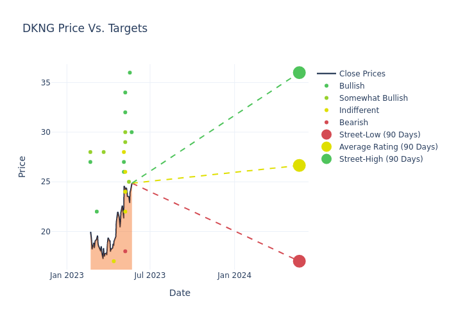449x321 pixels.
Task: Click the chart title DKNG Price Vs. Targets
Action: point(85,29)
